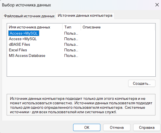Click the Описание column header

click(118, 27)
